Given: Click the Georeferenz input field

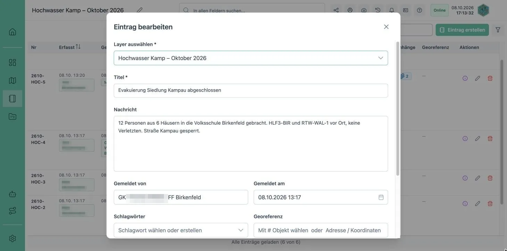Looking at the screenshot, I should pyautogui.click(x=321, y=230).
